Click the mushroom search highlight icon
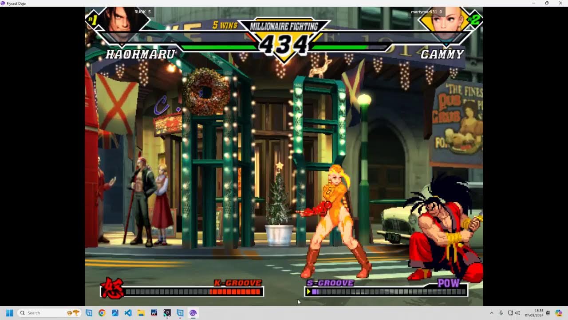Viewport: 568px width, 320px height. click(73, 313)
